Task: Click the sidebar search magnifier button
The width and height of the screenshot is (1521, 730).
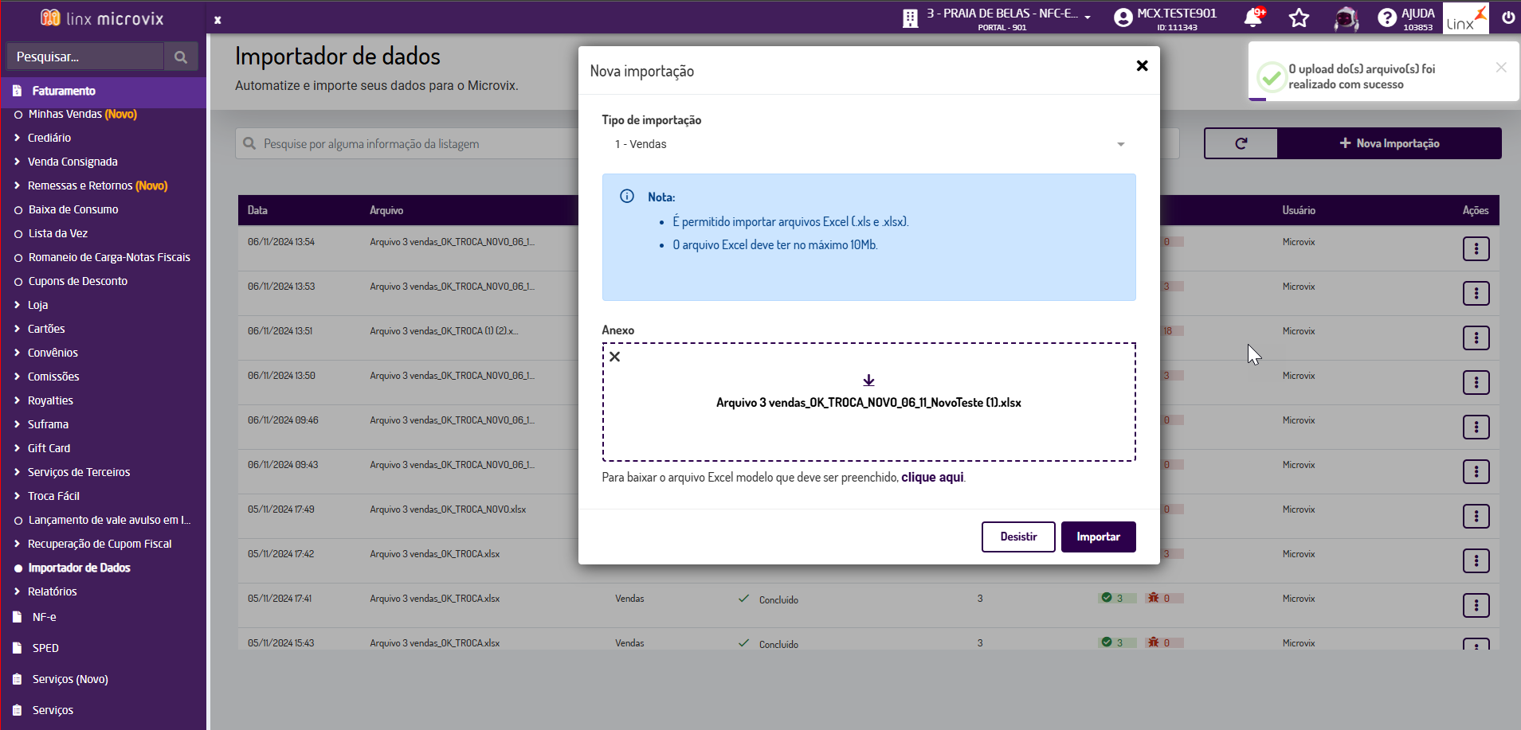Action: point(181,57)
